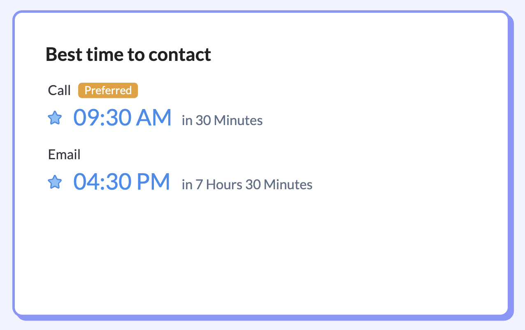
Task: Click the orange Preferred badge
Action: coord(108,91)
